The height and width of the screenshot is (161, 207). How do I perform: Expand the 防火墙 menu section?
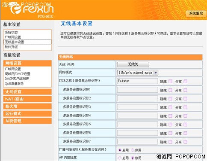point(27,106)
